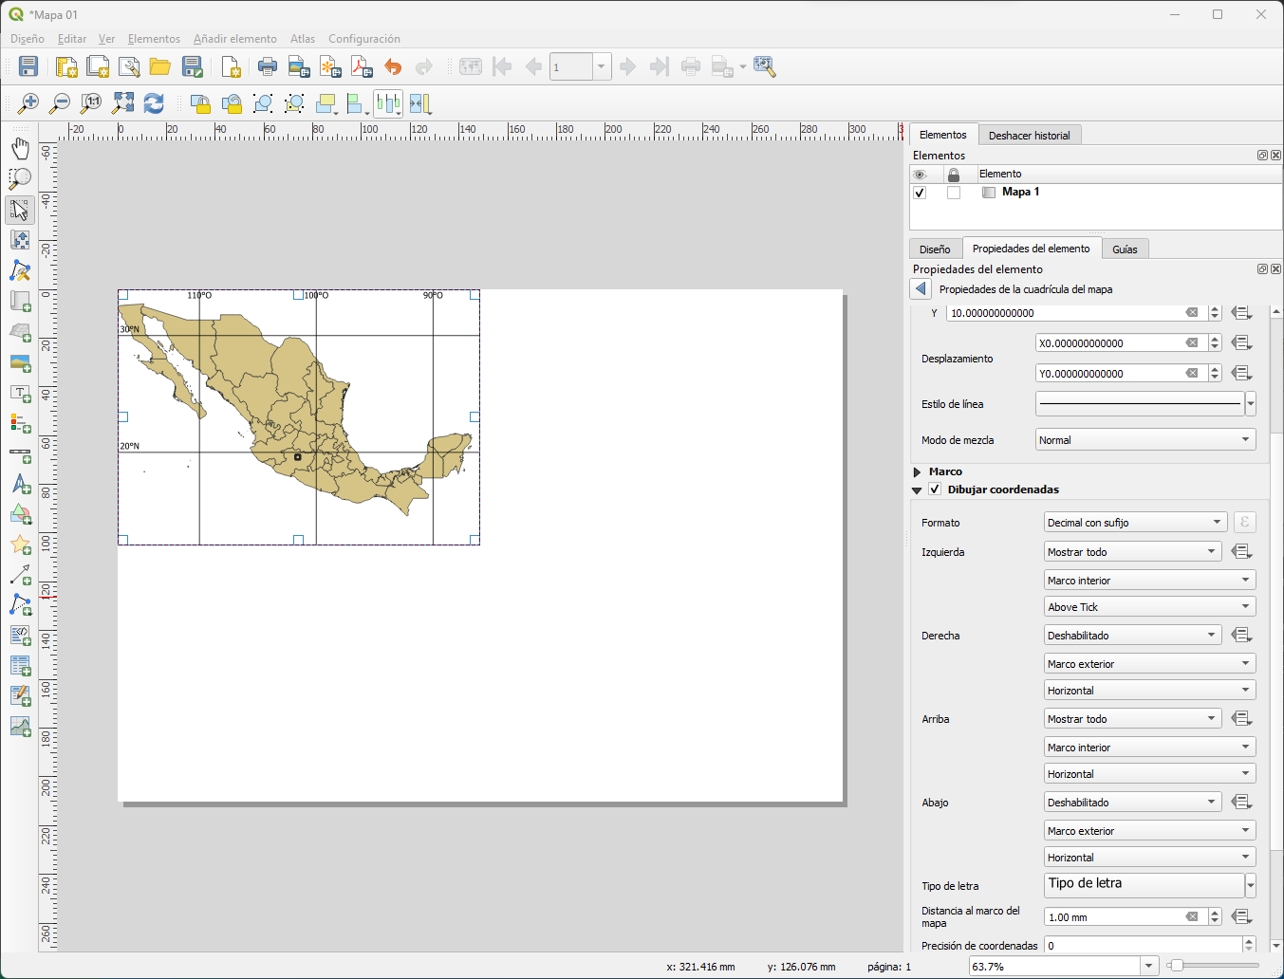Select the Add shape tool
1284x979 pixels.
click(x=20, y=515)
